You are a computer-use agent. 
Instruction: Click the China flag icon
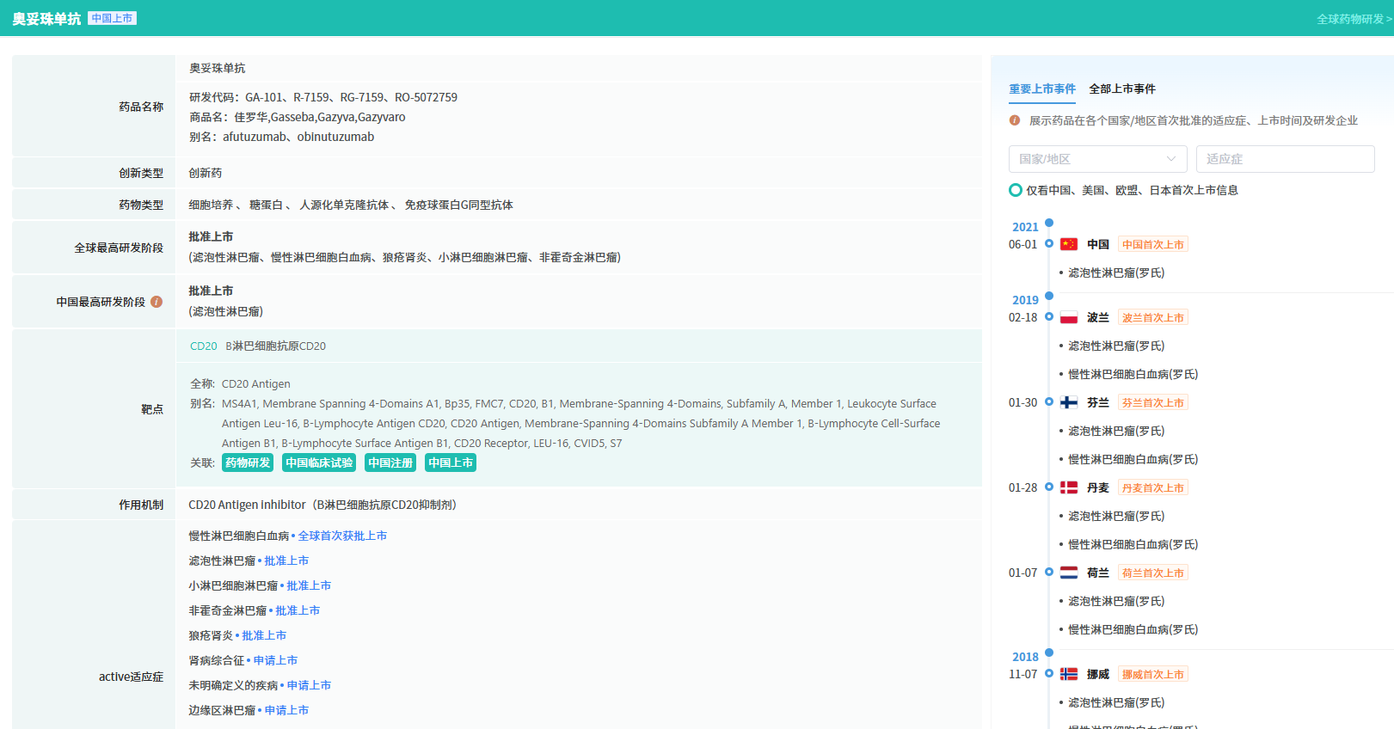pyautogui.click(x=1069, y=244)
